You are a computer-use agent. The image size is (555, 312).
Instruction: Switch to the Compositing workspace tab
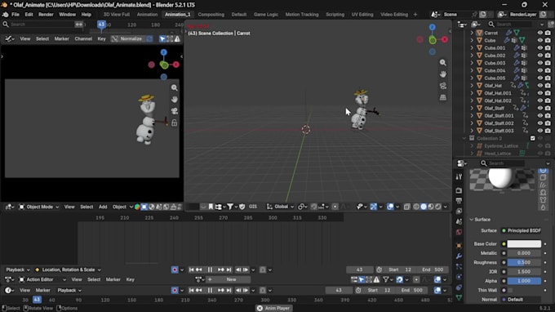(211, 15)
